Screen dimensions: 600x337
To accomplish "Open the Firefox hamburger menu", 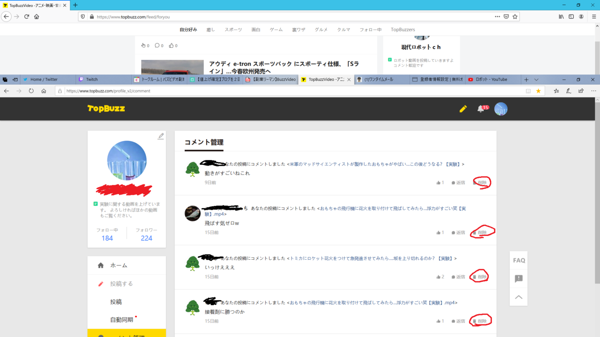I will point(593,16).
